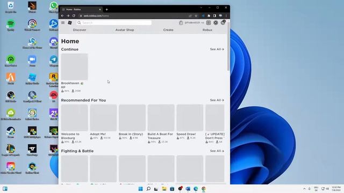Screen dimensions: 344x193
Task: Switch to the Avatar Shop tab
Action: 125,30
